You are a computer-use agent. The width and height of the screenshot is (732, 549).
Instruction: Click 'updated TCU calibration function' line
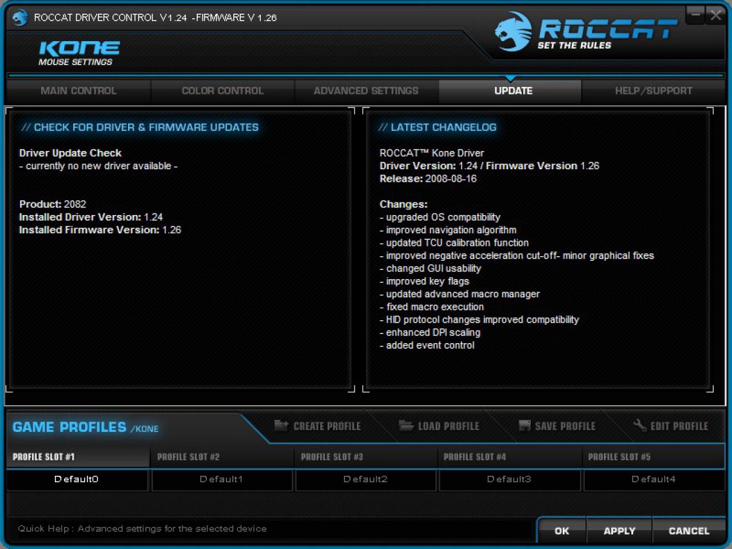pos(454,242)
